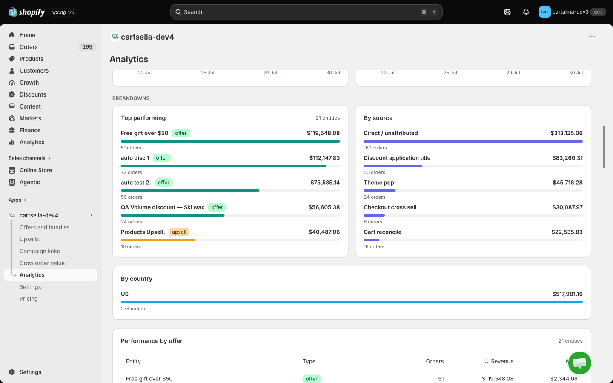This screenshot has height=383, width=613.
Task: Go to Campaign links in the app submenu
Action: click(x=40, y=251)
